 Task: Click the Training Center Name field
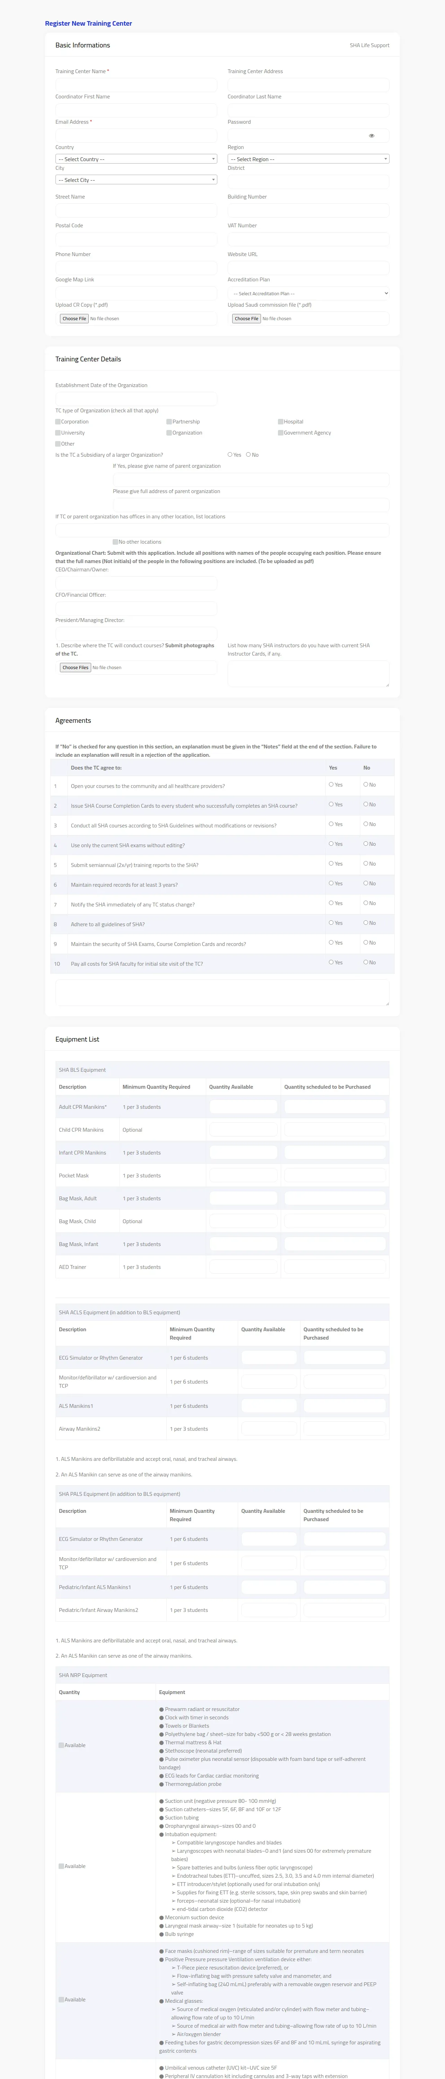136,85
